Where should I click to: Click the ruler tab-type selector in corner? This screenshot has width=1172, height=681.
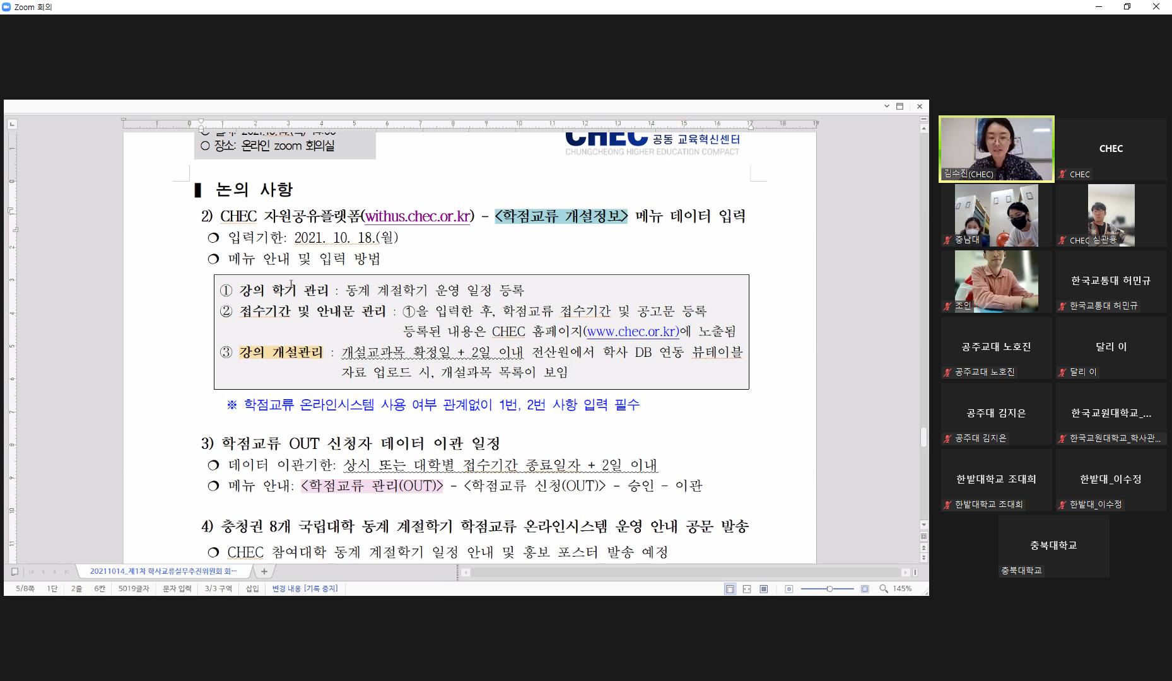point(12,124)
